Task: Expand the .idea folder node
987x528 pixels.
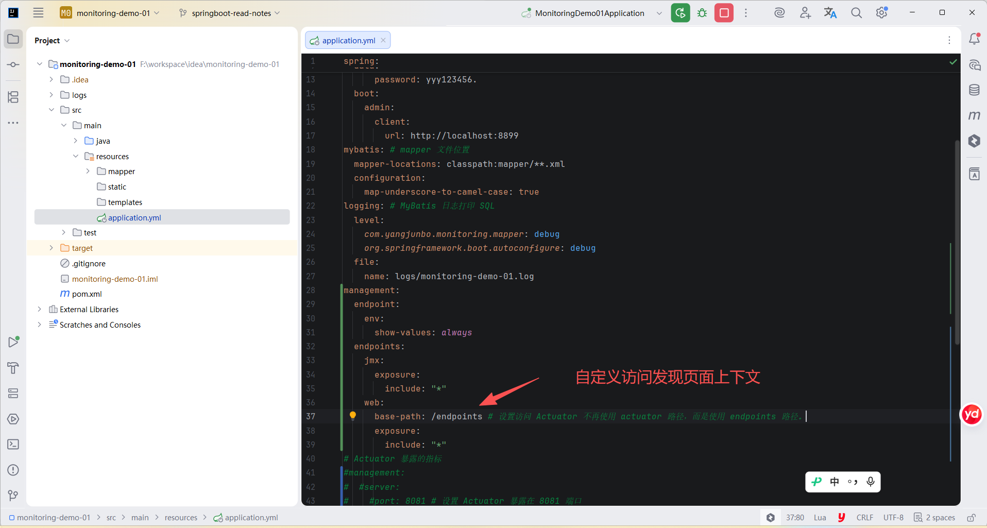Action: 52,79
